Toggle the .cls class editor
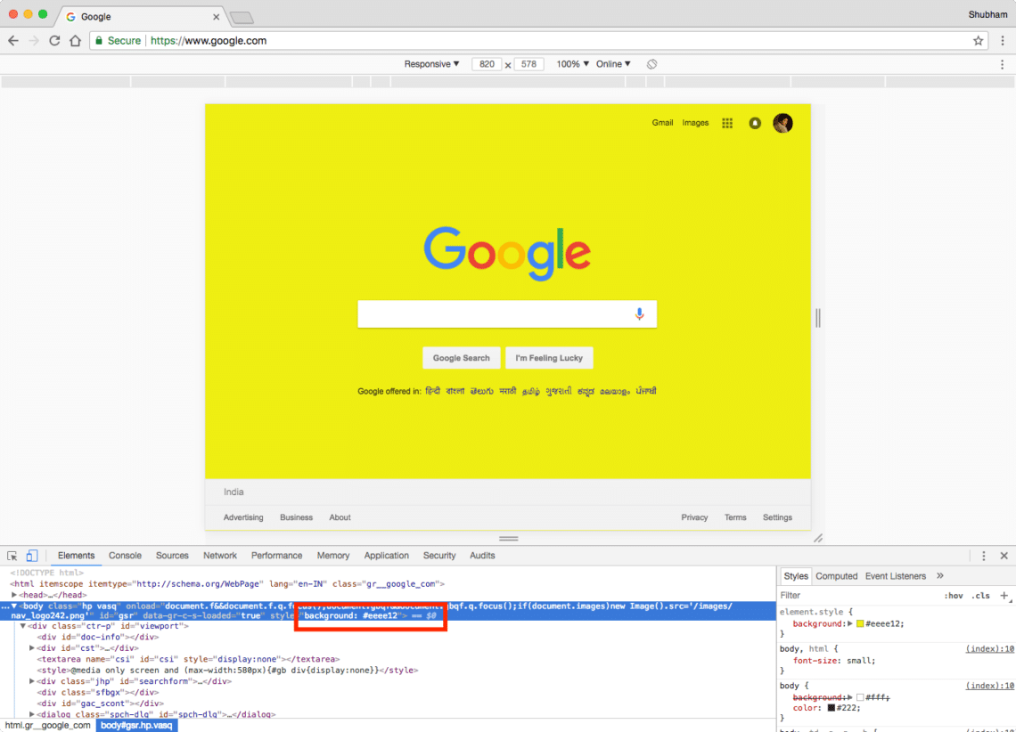The width and height of the screenshot is (1016, 732). click(981, 596)
